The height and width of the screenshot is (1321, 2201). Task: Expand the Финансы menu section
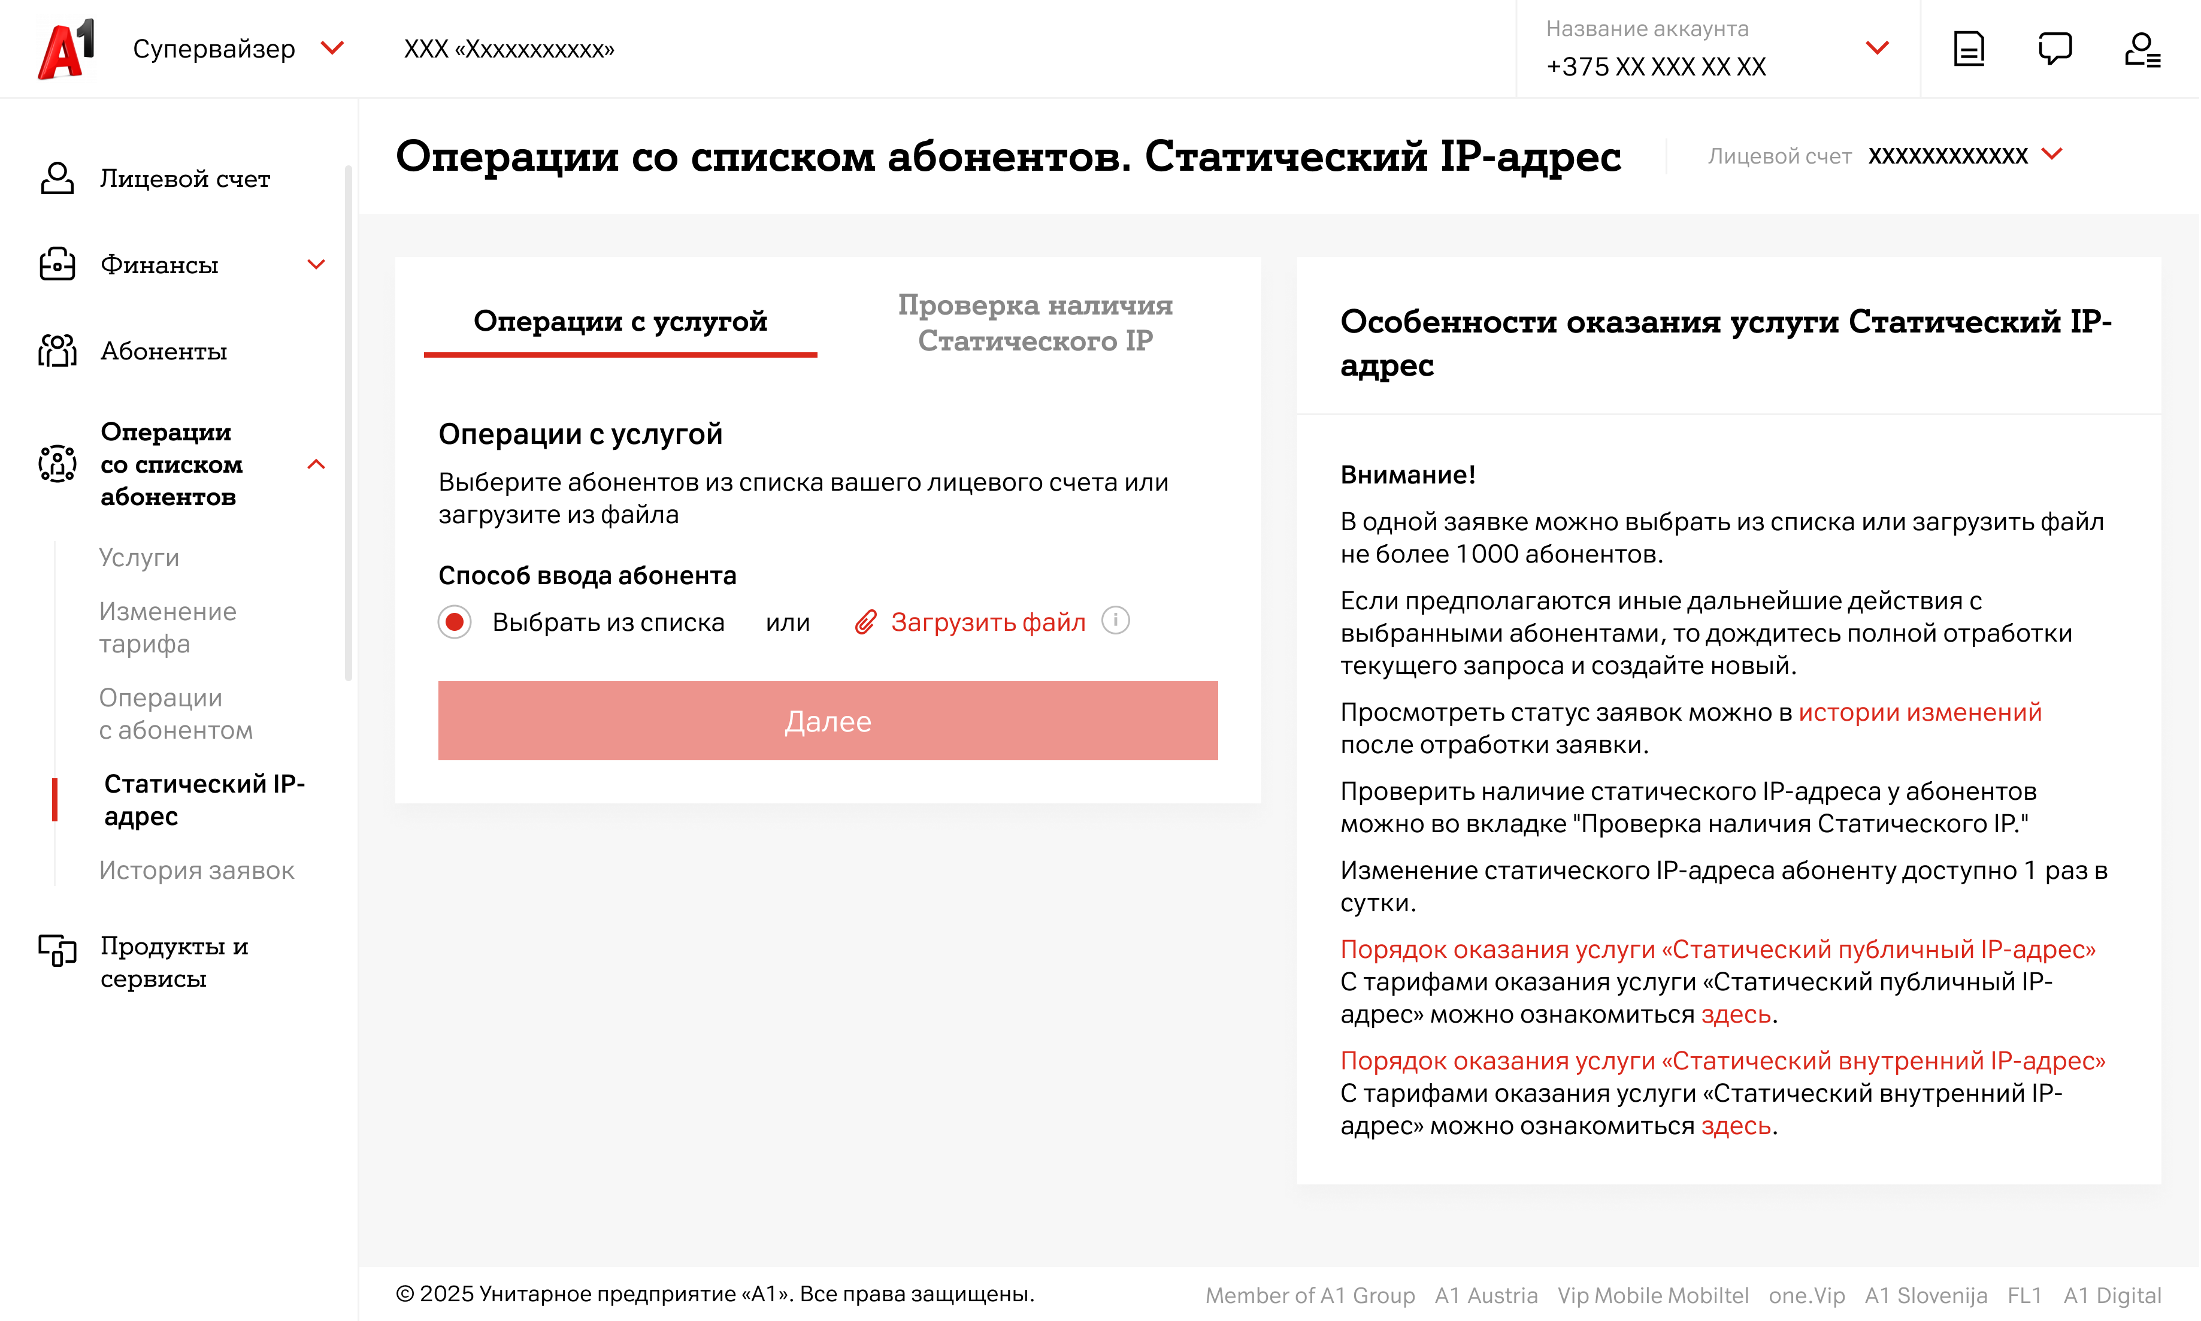coord(316,264)
